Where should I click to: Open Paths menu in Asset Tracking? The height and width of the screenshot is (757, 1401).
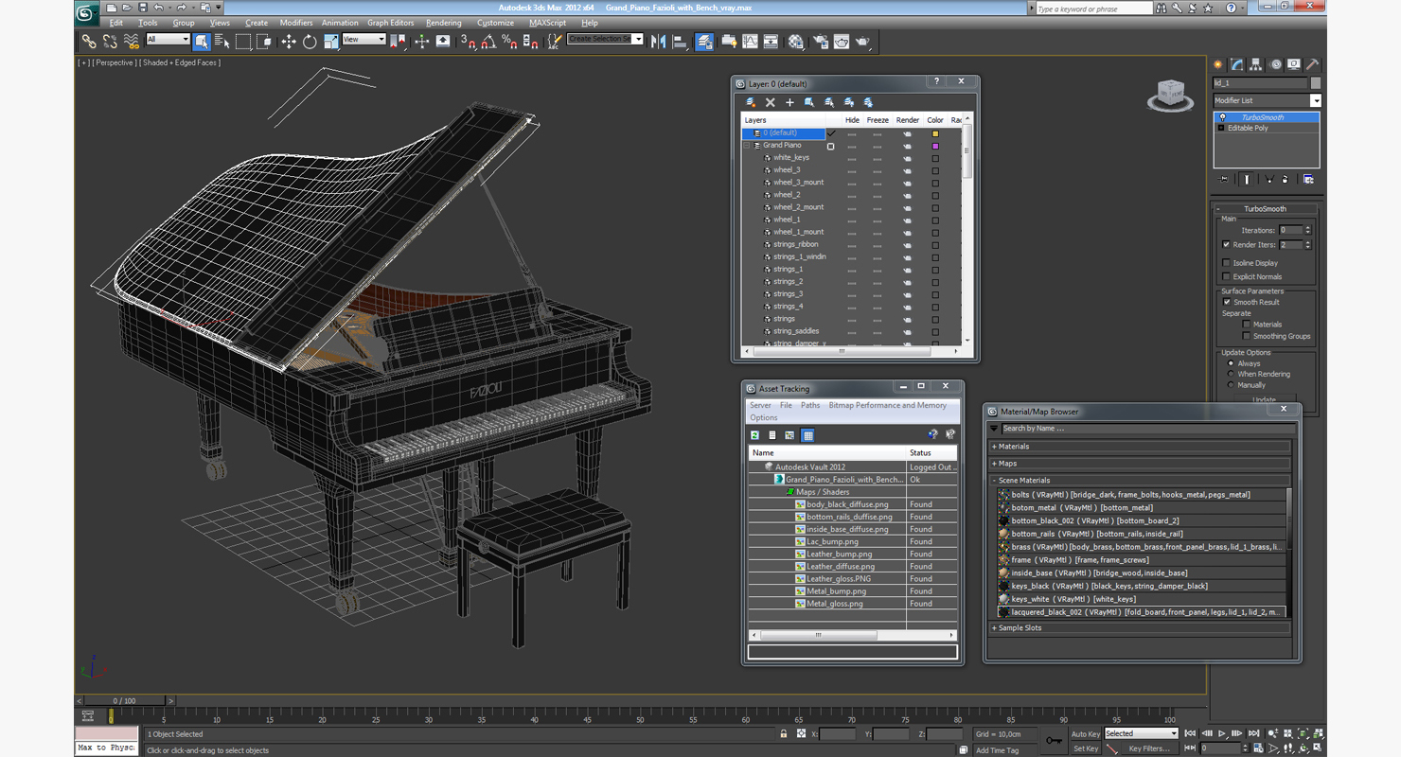[x=810, y=405]
